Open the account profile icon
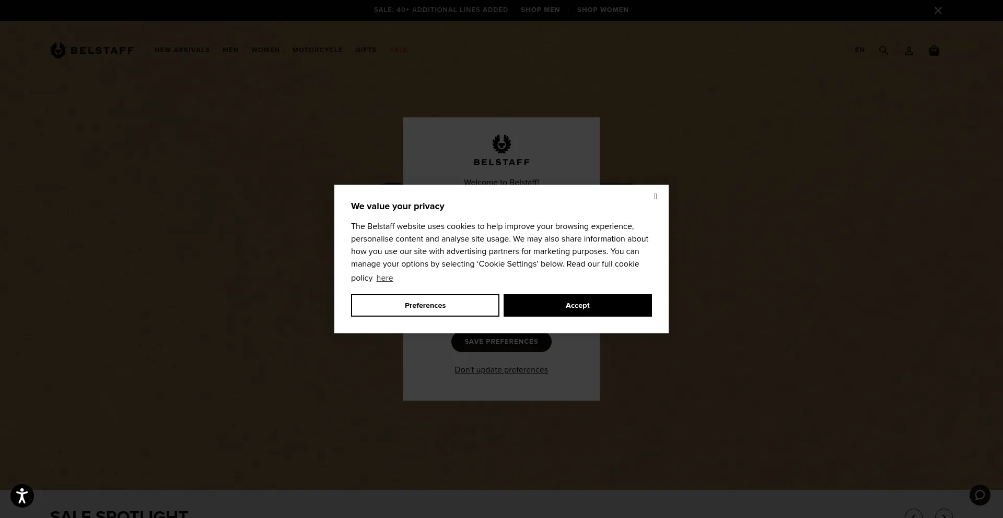This screenshot has height=518, width=1003. tap(909, 50)
